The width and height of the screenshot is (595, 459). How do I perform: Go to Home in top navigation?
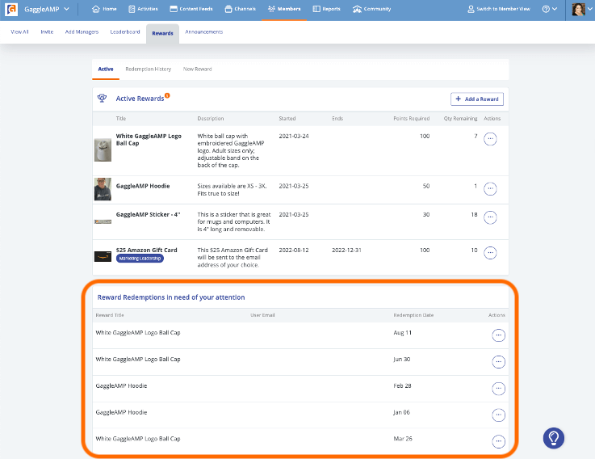[x=104, y=9]
